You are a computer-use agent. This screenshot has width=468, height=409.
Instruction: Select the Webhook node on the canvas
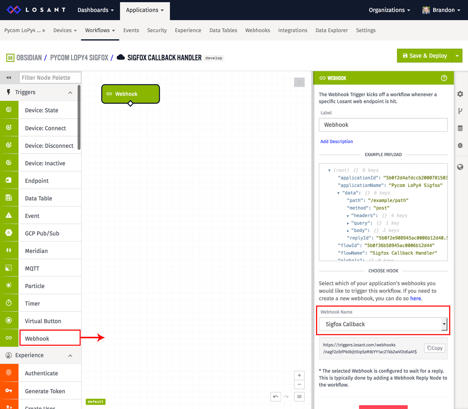131,94
